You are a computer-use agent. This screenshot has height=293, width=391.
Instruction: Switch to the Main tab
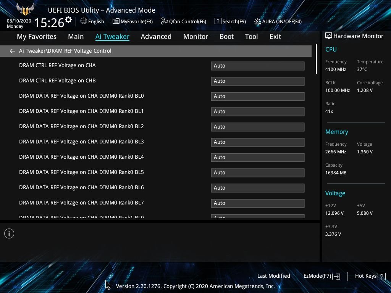76,37
